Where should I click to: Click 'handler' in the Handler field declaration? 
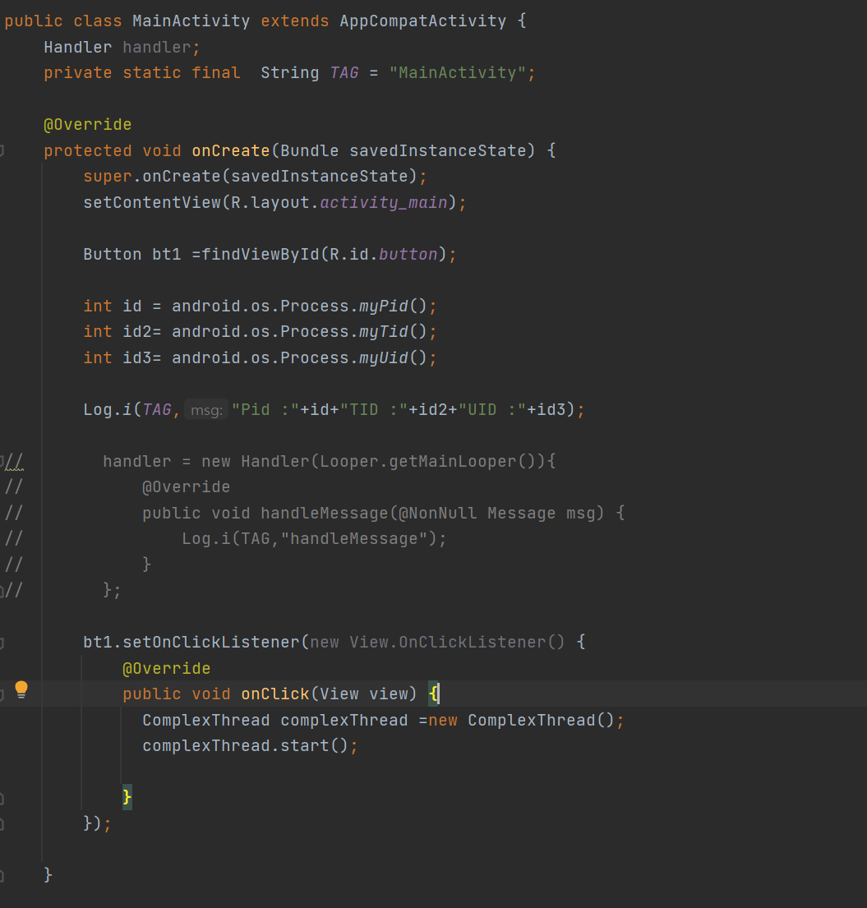coord(157,47)
